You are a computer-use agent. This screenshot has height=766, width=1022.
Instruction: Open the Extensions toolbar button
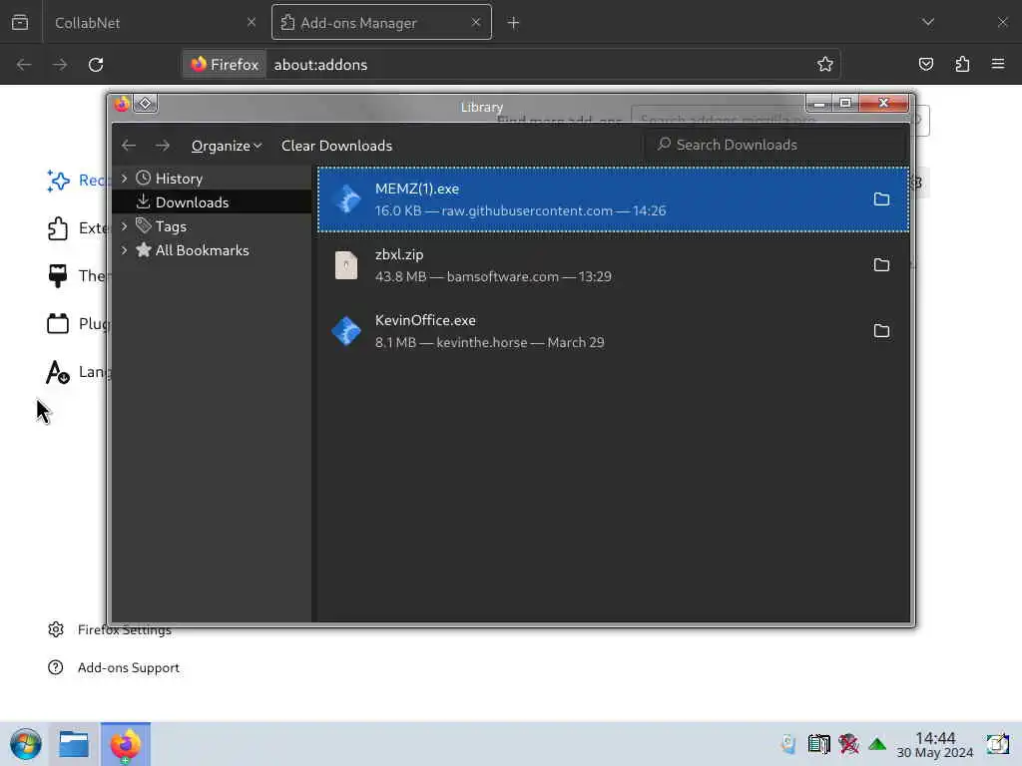962,64
